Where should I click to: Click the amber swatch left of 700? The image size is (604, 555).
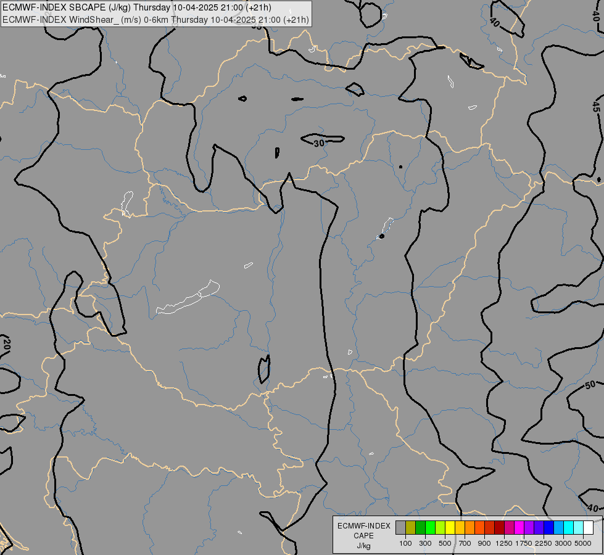tap(460, 527)
